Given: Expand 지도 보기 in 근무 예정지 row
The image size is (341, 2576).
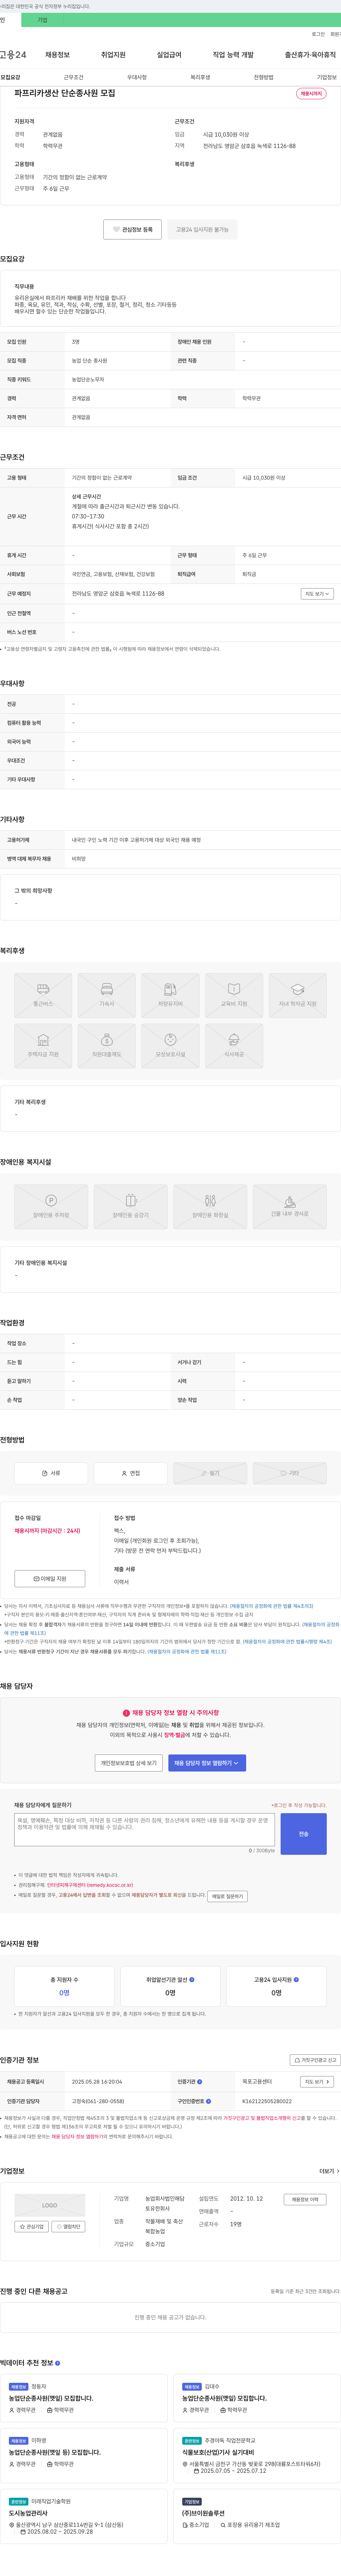Looking at the screenshot, I should (317, 594).
